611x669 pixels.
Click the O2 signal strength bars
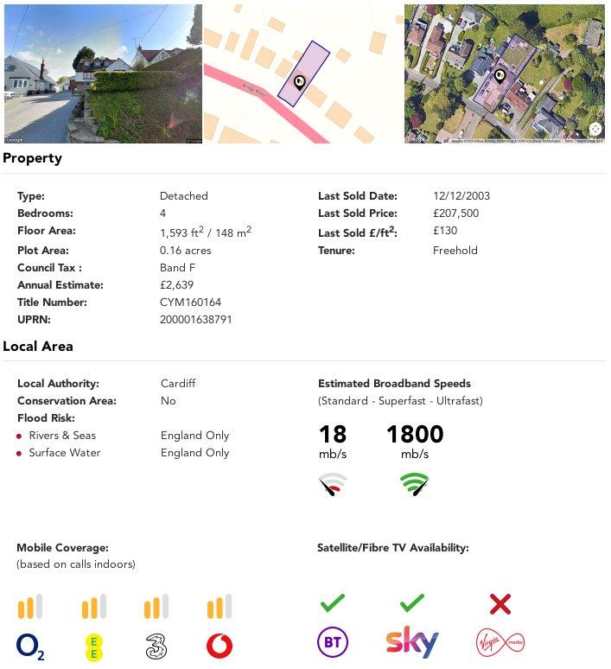pos(30,606)
